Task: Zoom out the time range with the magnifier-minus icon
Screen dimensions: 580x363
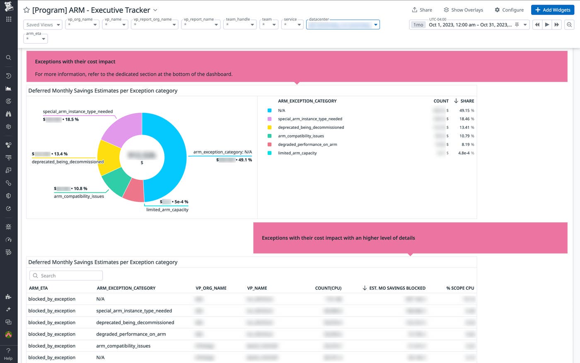Action: pyautogui.click(x=568, y=24)
